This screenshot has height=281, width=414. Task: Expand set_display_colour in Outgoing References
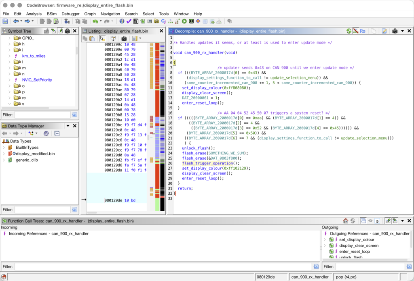click(x=325, y=239)
